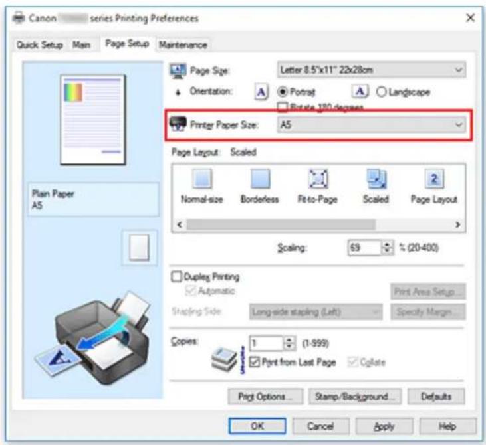
Task: Click the printer illustration in the preview pane
Action: (93, 339)
